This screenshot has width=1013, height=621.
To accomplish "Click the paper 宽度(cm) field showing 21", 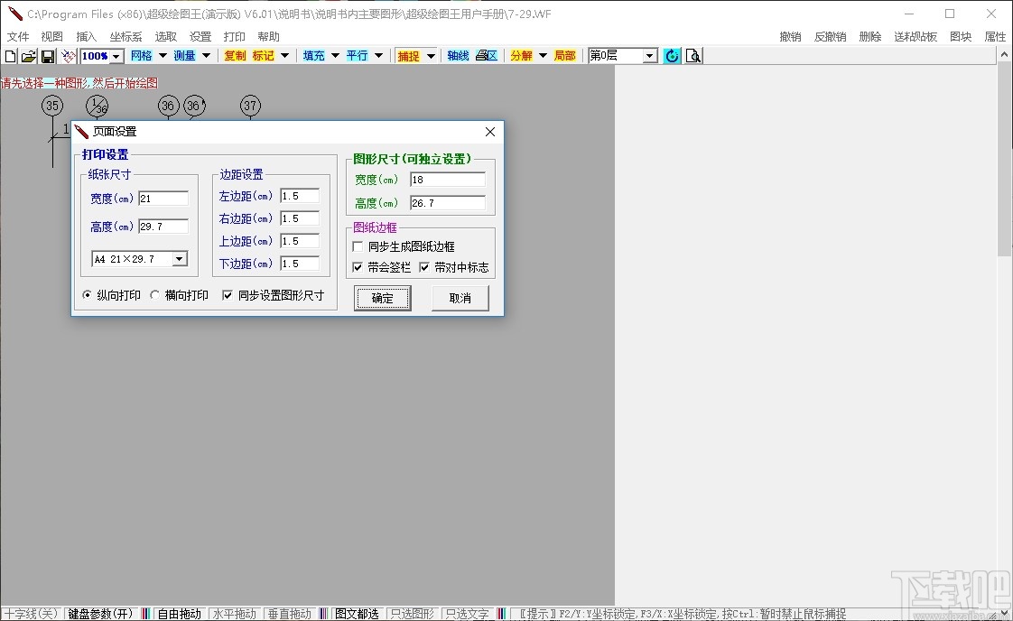I will pyautogui.click(x=163, y=199).
